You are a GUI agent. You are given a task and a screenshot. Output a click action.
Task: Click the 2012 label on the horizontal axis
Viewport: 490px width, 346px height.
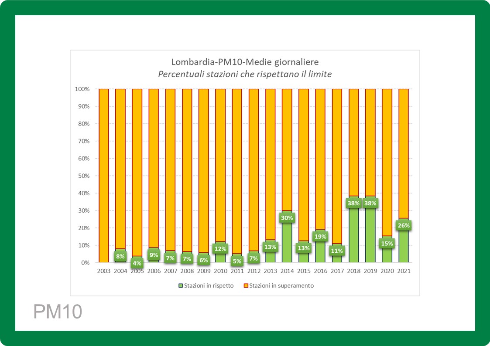254,271
